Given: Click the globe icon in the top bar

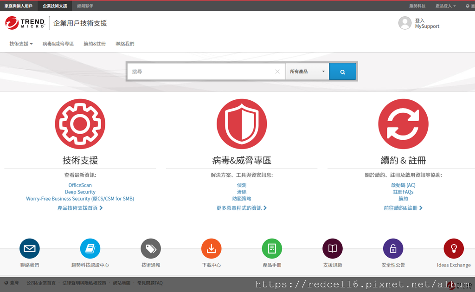Looking at the screenshot, I should (468, 6).
